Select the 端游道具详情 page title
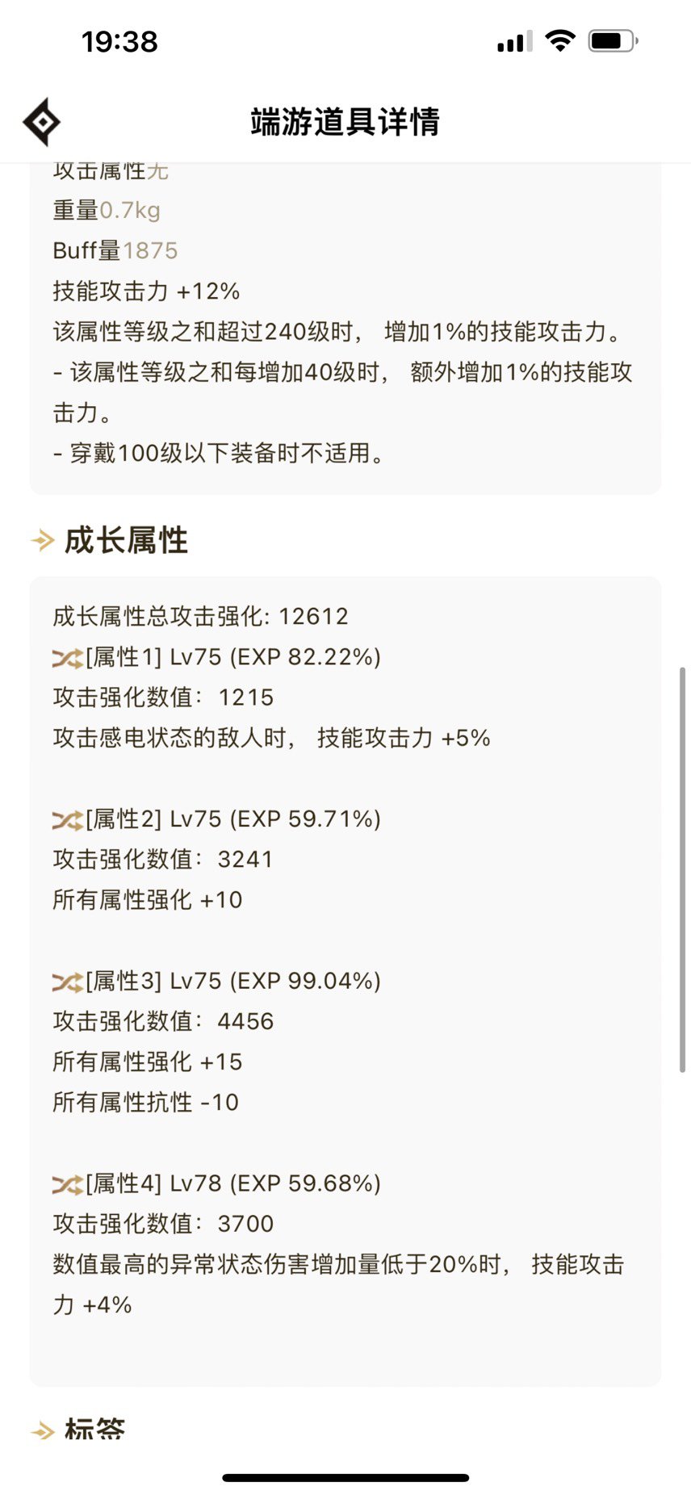691x1495 pixels. (345, 122)
